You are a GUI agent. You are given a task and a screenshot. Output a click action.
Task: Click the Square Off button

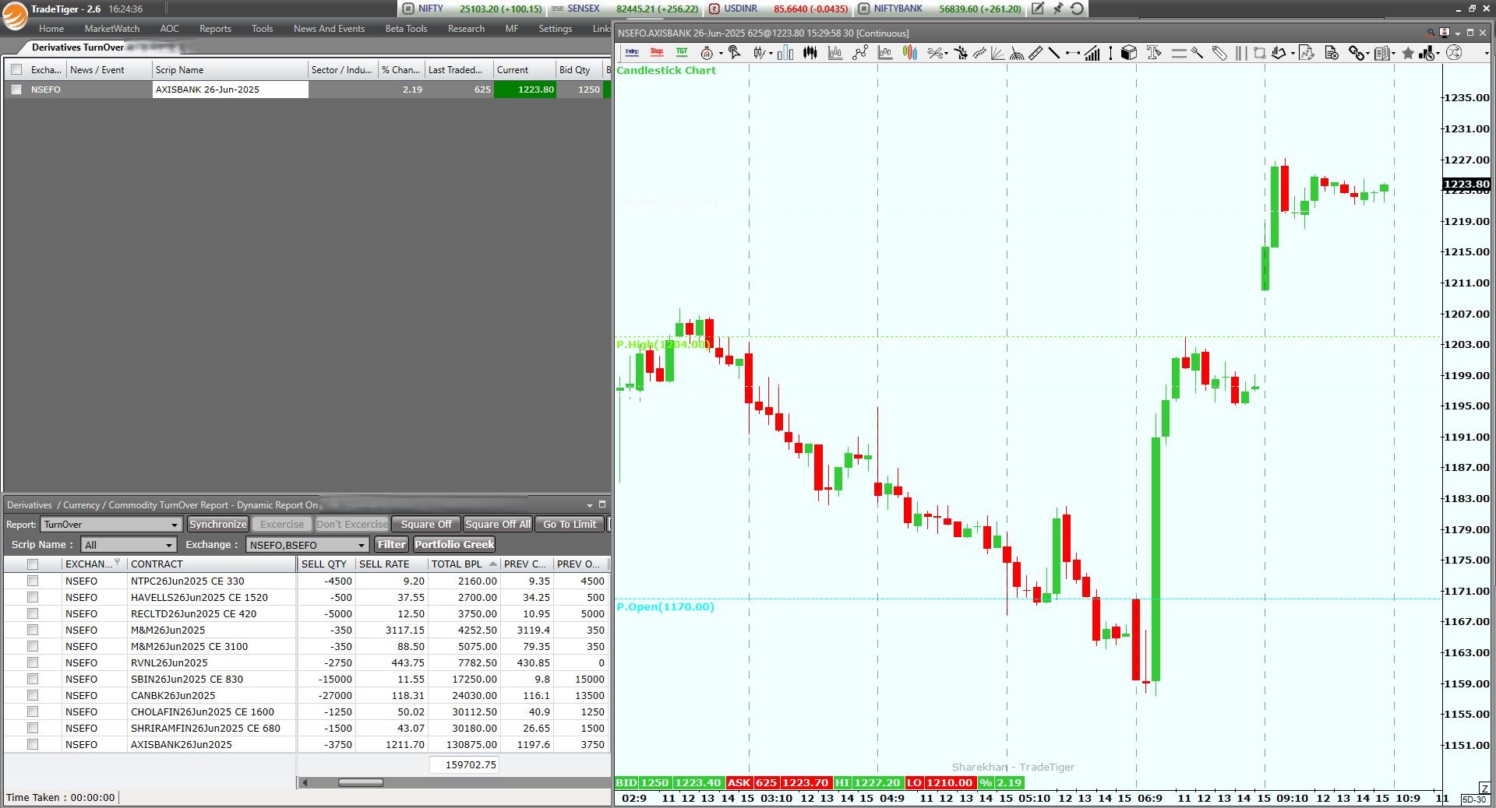426,525
